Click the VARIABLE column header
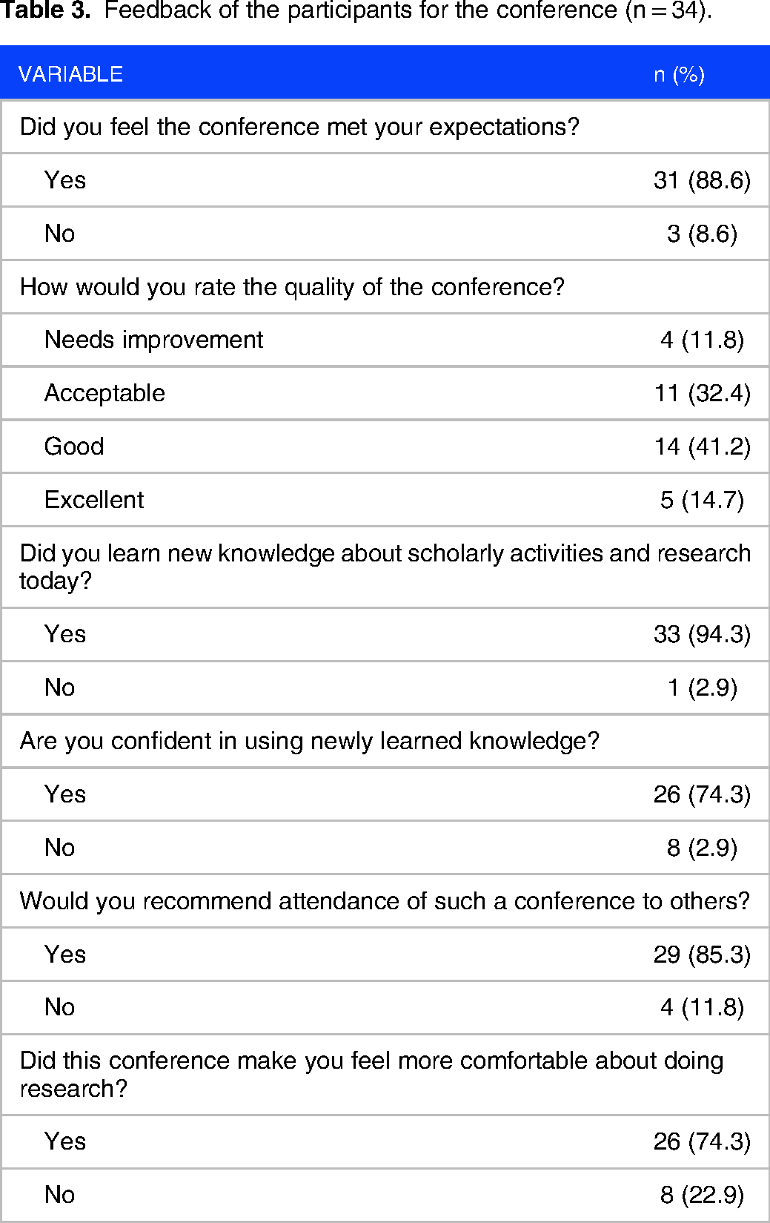This screenshot has width=770, height=1223. (70, 74)
